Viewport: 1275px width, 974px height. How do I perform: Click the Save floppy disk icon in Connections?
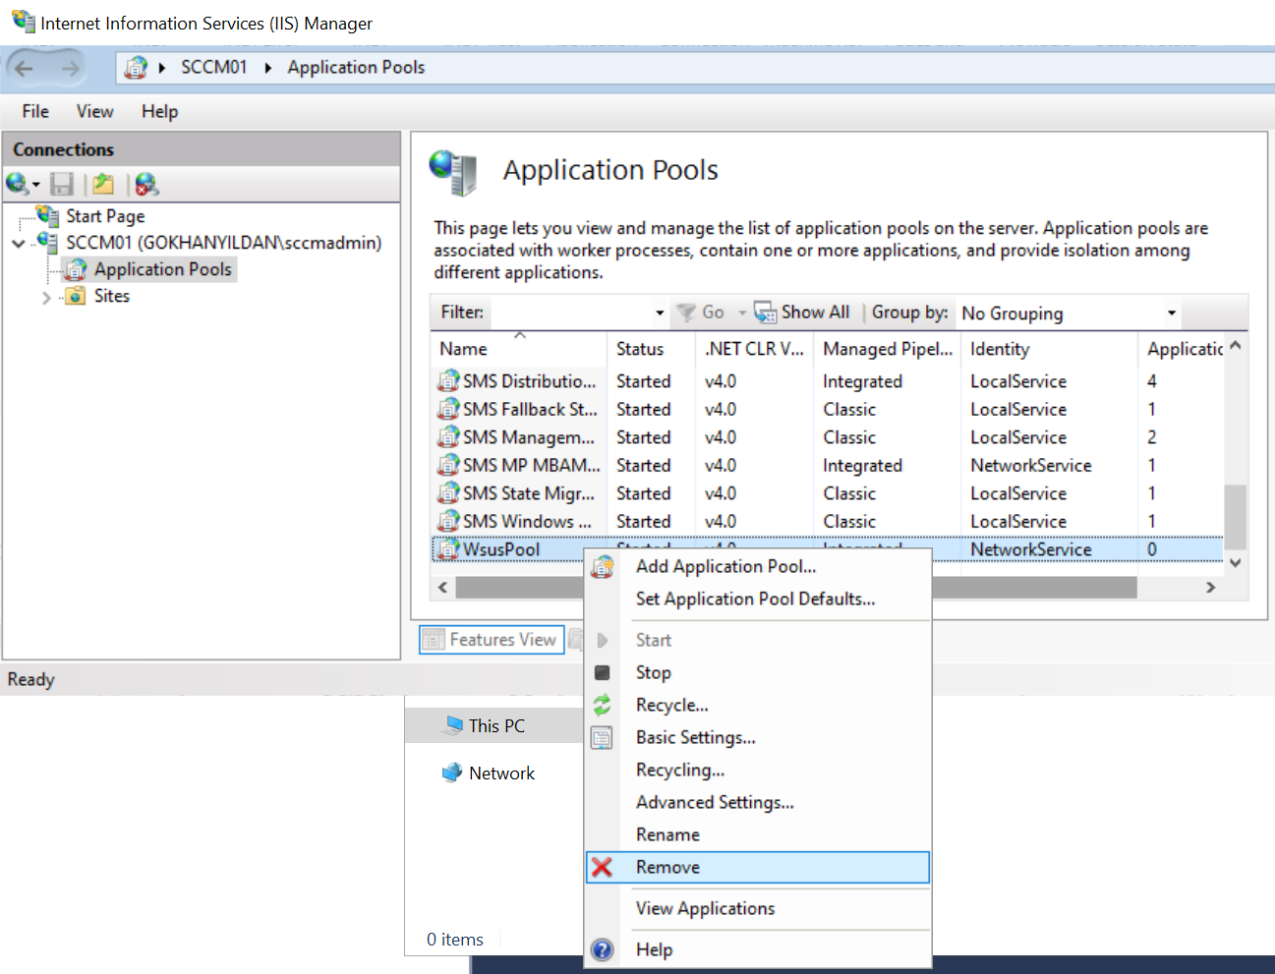tap(63, 184)
